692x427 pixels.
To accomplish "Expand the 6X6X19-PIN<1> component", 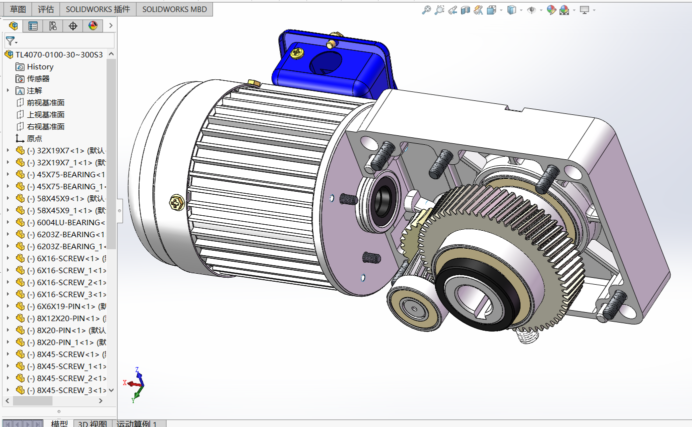I will [8, 306].
